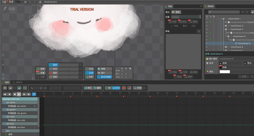Click the save icon in the title bar
The height and width of the screenshot is (136, 254).
40,2
